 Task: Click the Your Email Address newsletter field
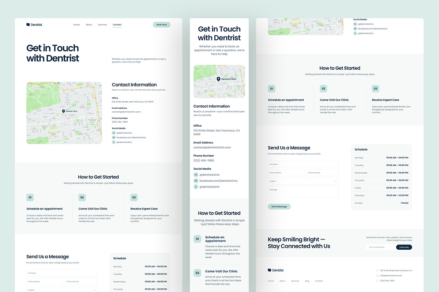[381, 247]
